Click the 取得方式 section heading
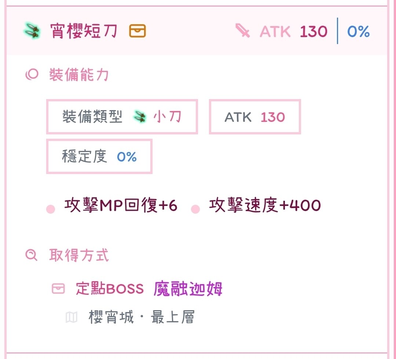Viewport: 396px width, 359px height. tap(79, 255)
